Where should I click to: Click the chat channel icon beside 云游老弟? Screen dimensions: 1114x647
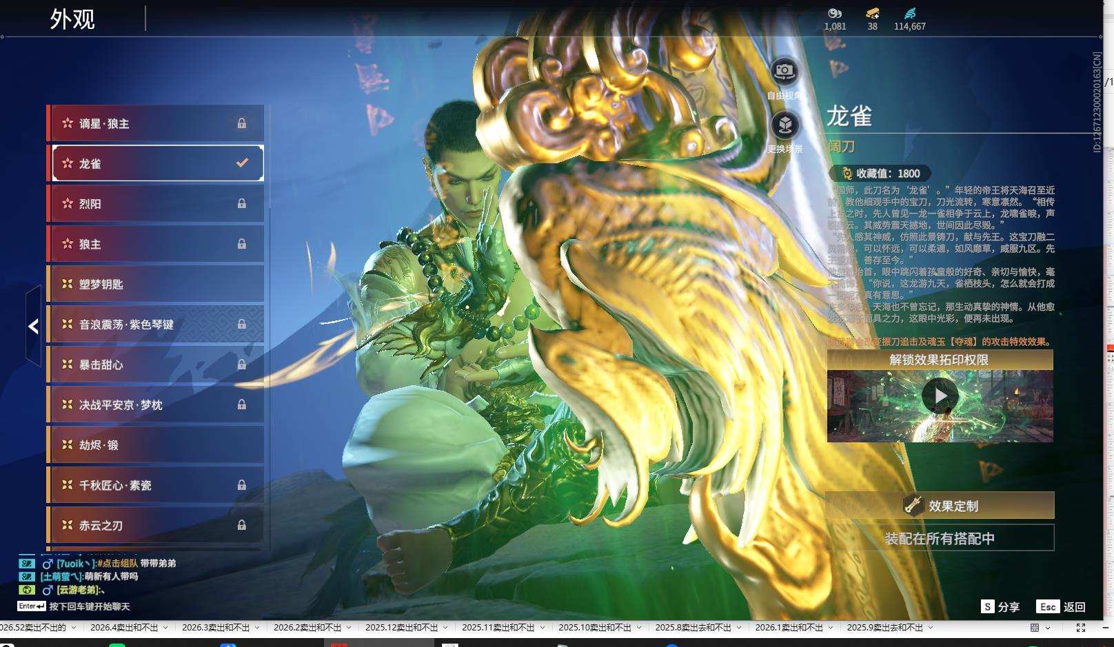(26, 590)
